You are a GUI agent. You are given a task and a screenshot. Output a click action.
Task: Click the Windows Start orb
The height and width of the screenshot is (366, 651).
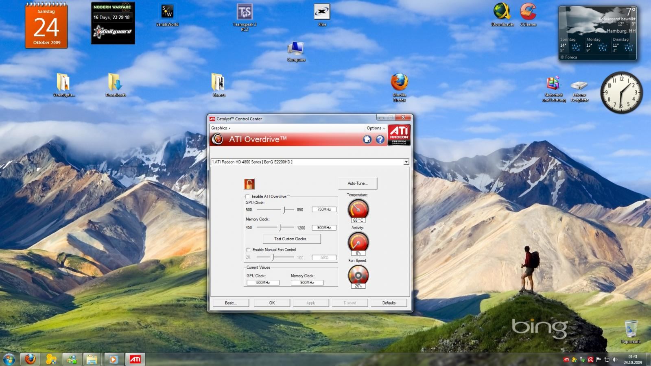[x=9, y=359]
